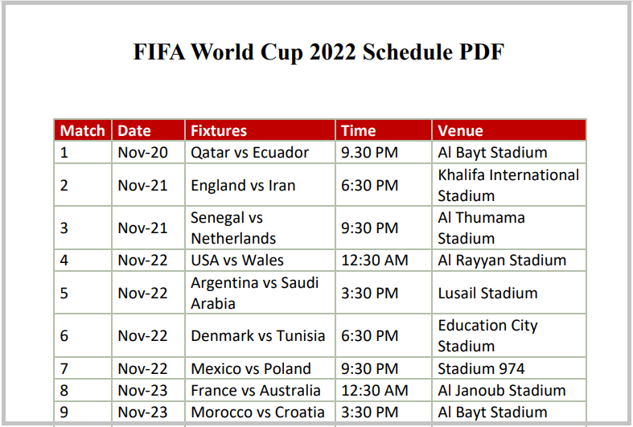Viewport: 633px width, 427px height.
Task: Select the 'Education City Stadium' venue
Action: pos(487,336)
